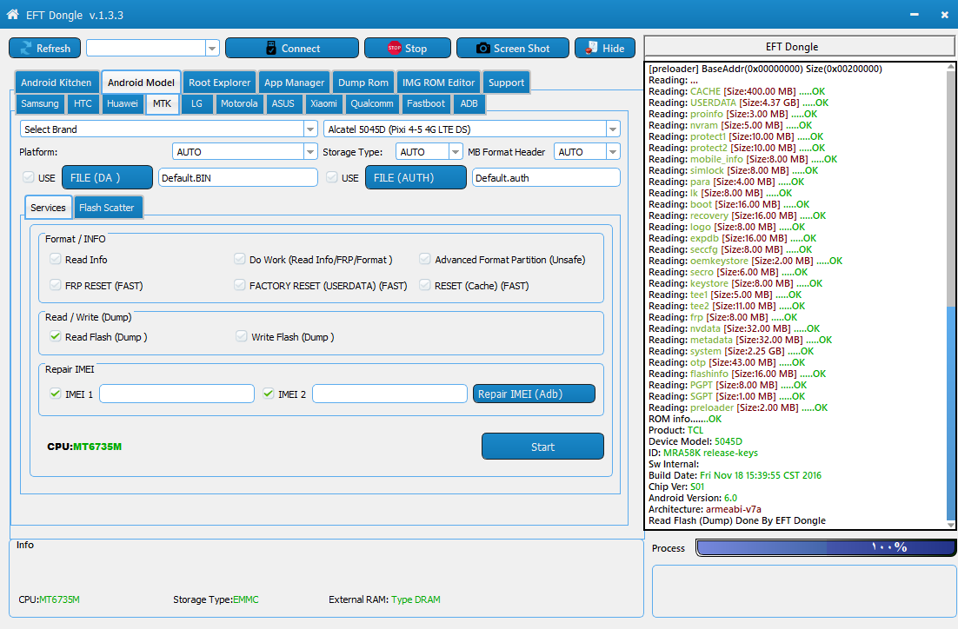958x629 pixels.
Task: Select the Android Model tab
Action: coord(141,83)
